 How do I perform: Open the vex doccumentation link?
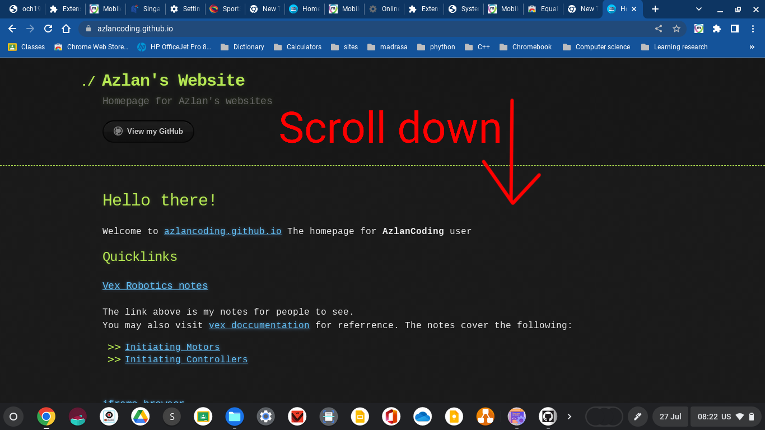259,325
